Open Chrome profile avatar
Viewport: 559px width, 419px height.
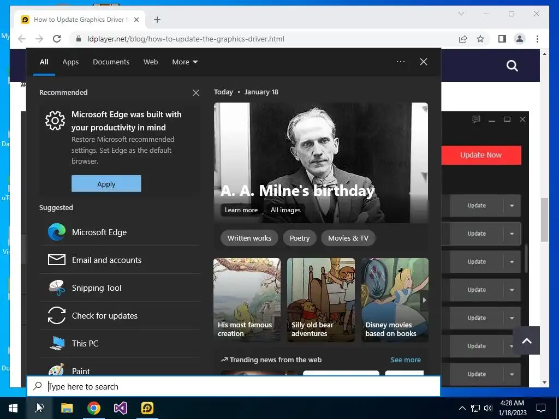tap(520, 39)
